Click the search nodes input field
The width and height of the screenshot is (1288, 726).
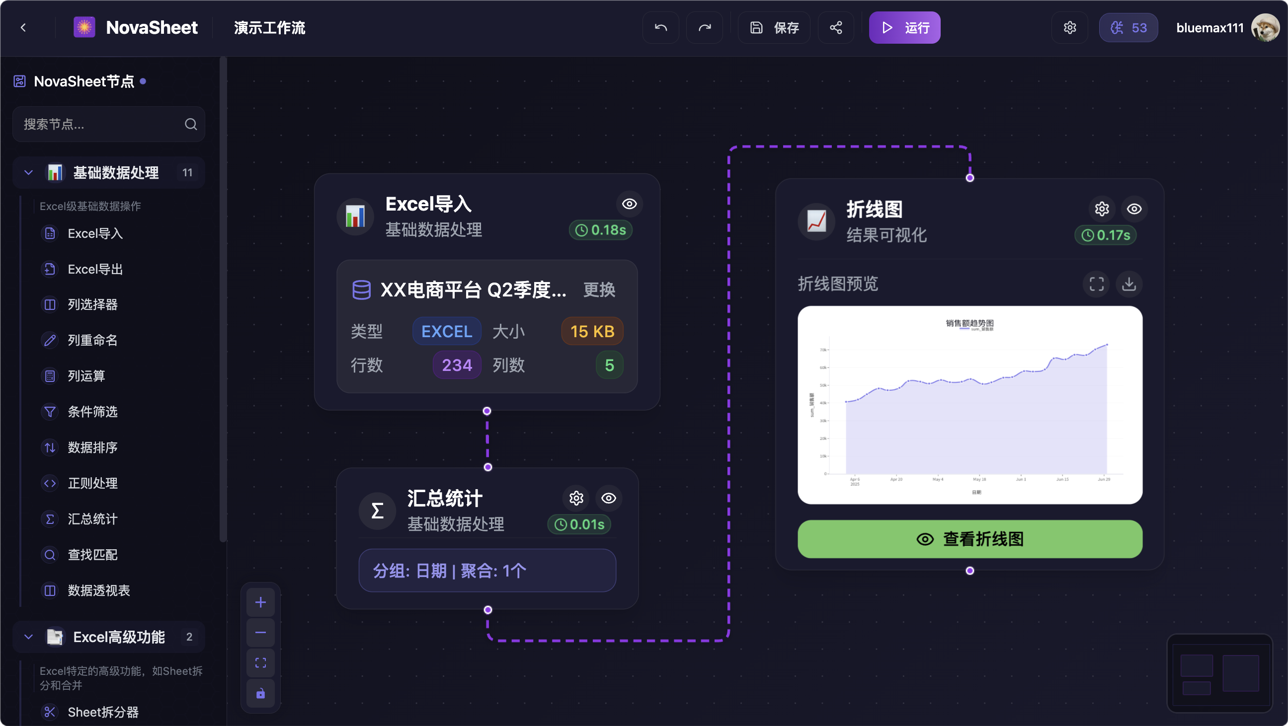[109, 124]
